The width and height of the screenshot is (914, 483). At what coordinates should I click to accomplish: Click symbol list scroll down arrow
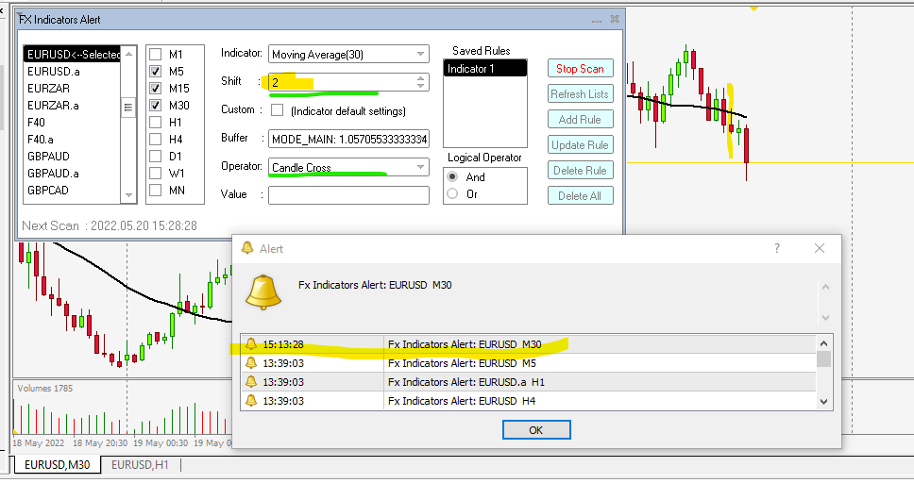128,195
